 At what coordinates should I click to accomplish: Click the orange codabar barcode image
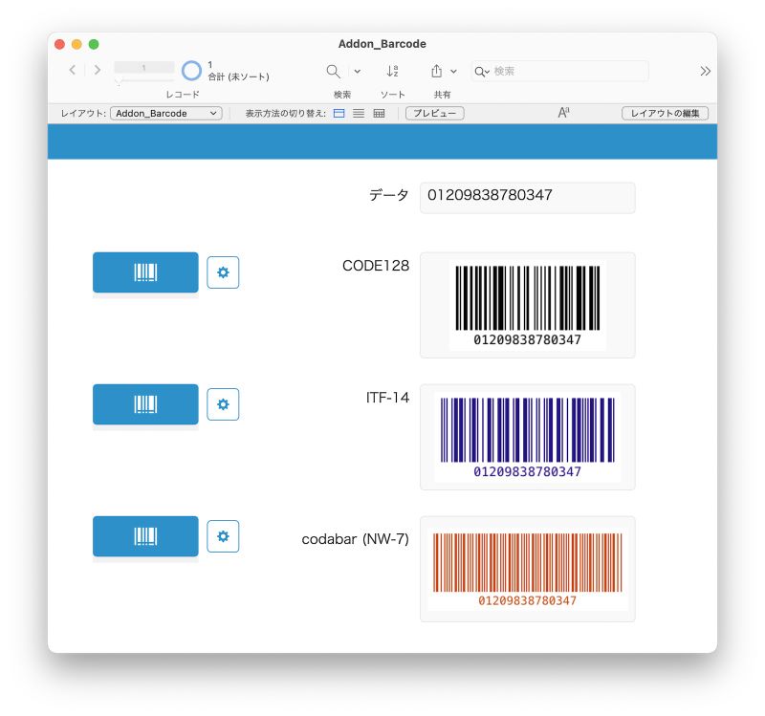pos(528,569)
